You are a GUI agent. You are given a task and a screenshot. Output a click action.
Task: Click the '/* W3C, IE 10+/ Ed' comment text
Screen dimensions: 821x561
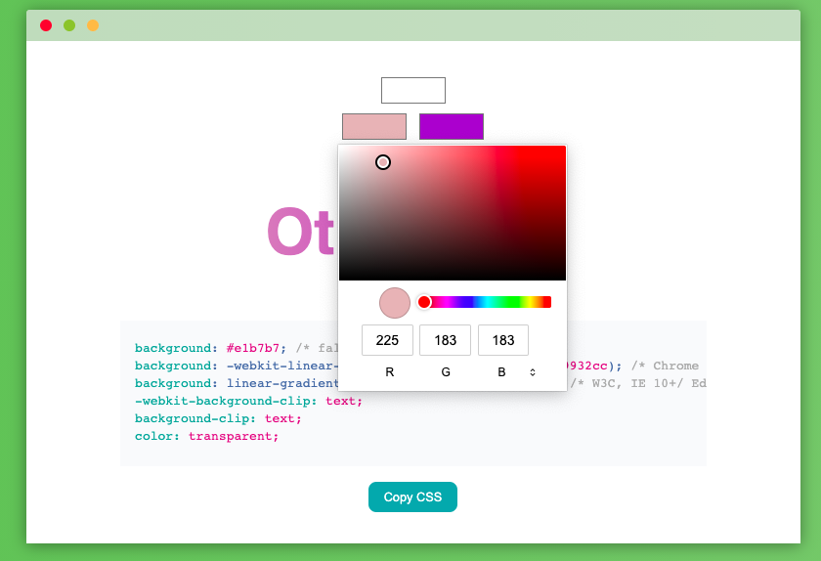click(638, 383)
